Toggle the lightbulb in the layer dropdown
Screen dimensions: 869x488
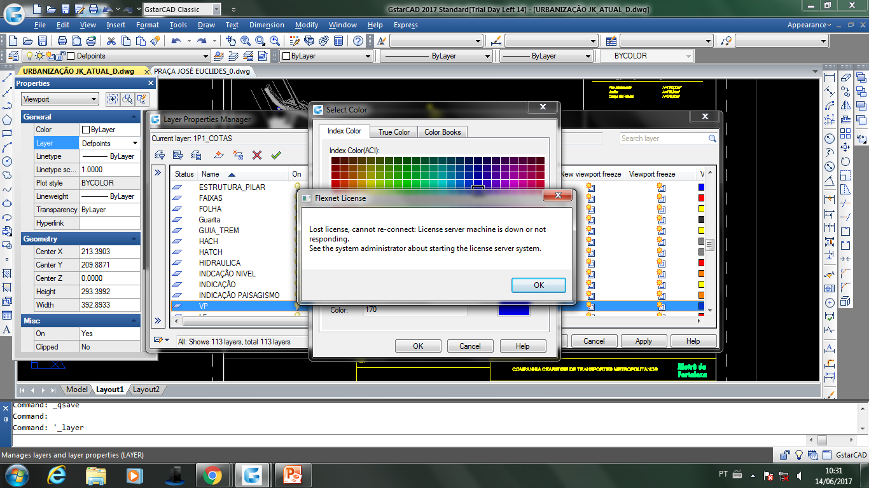coord(29,56)
